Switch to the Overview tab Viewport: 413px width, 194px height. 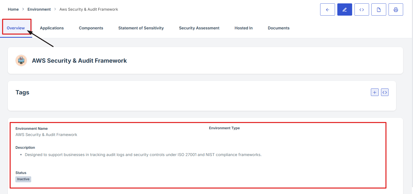(x=16, y=28)
